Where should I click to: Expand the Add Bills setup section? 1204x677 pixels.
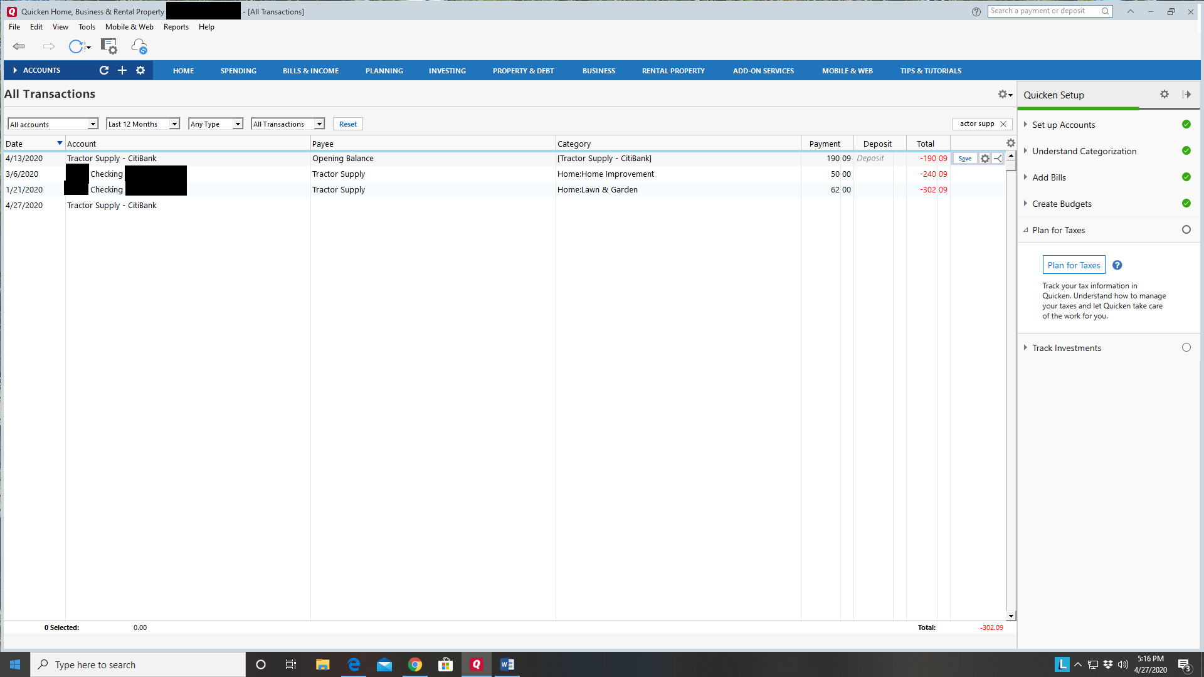click(x=1025, y=177)
